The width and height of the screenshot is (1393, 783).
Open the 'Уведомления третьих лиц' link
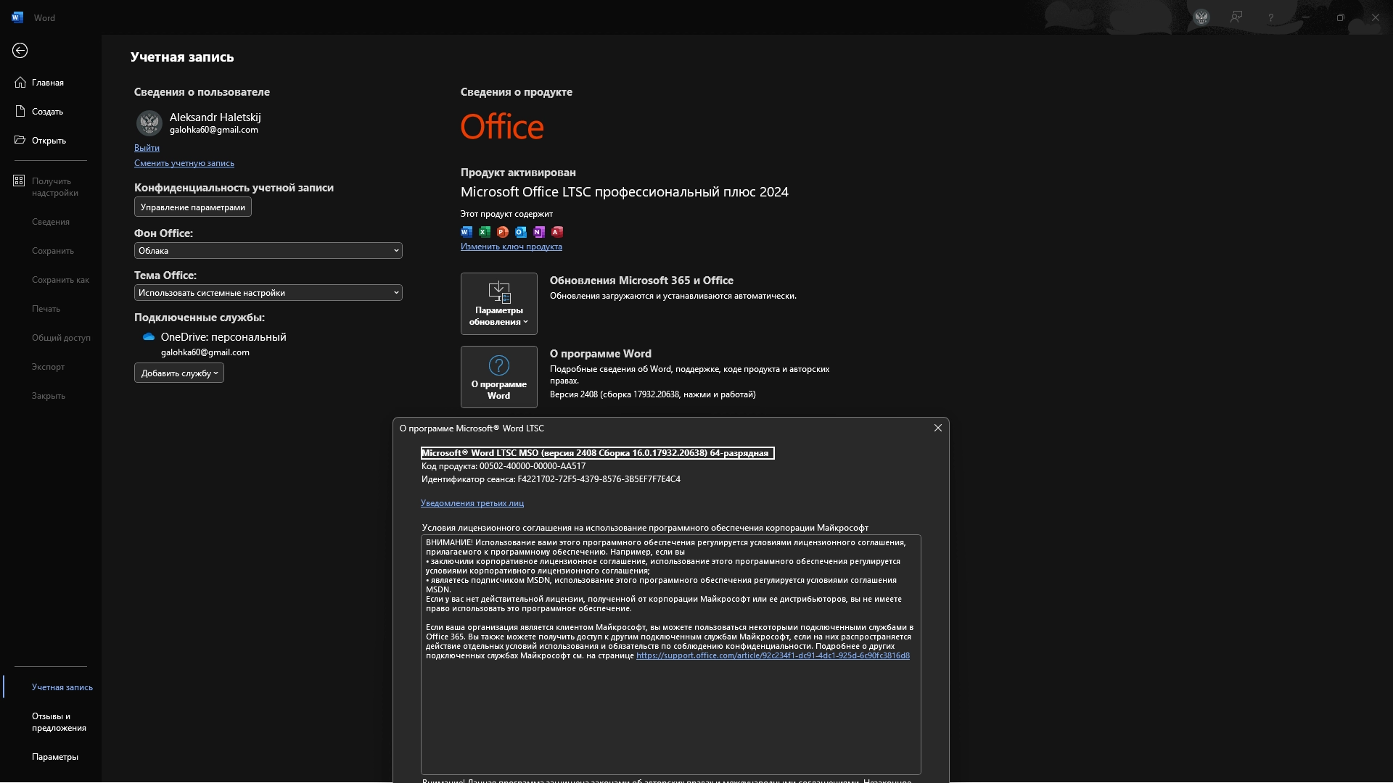coord(472,502)
